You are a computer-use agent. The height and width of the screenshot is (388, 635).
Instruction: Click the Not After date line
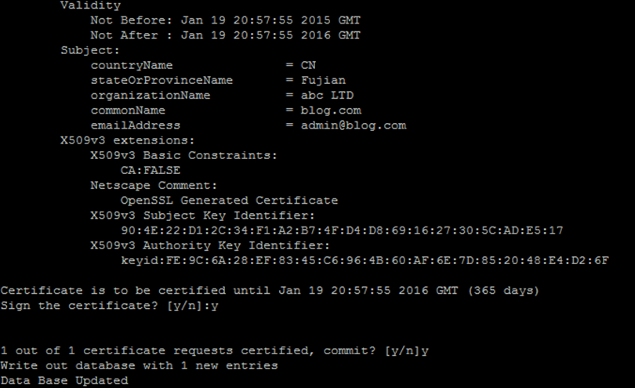225,35
